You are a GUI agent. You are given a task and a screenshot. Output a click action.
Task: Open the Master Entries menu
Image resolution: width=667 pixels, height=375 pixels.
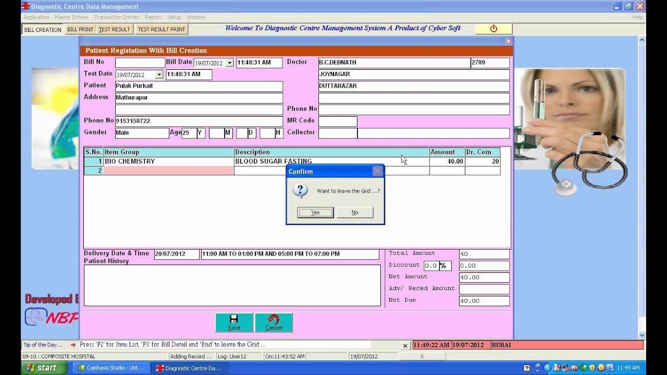71,17
